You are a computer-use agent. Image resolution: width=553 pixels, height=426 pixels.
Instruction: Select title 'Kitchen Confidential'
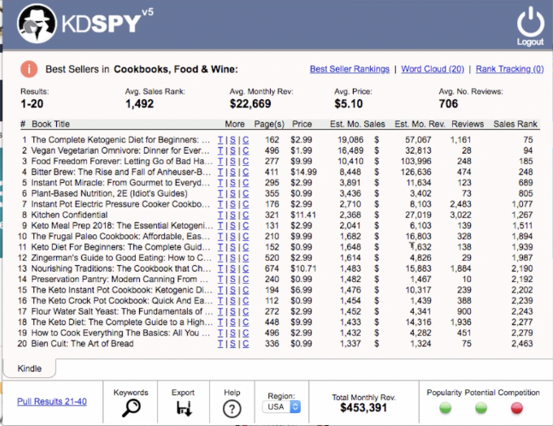pyautogui.click(x=69, y=215)
